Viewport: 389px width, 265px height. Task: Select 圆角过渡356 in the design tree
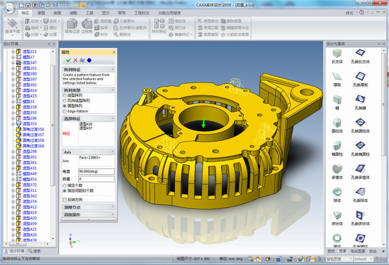click(x=33, y=129)
